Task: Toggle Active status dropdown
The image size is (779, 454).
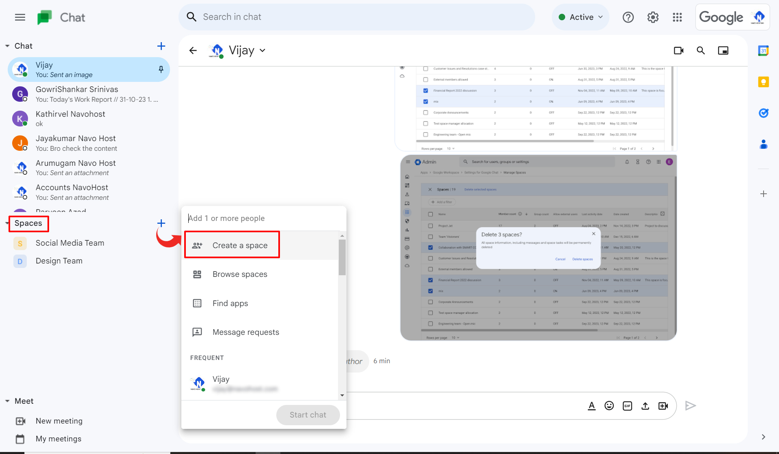Action: pos(581,17)
